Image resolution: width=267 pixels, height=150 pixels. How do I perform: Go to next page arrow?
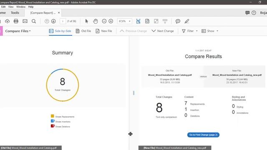click(x=53, y=21)
